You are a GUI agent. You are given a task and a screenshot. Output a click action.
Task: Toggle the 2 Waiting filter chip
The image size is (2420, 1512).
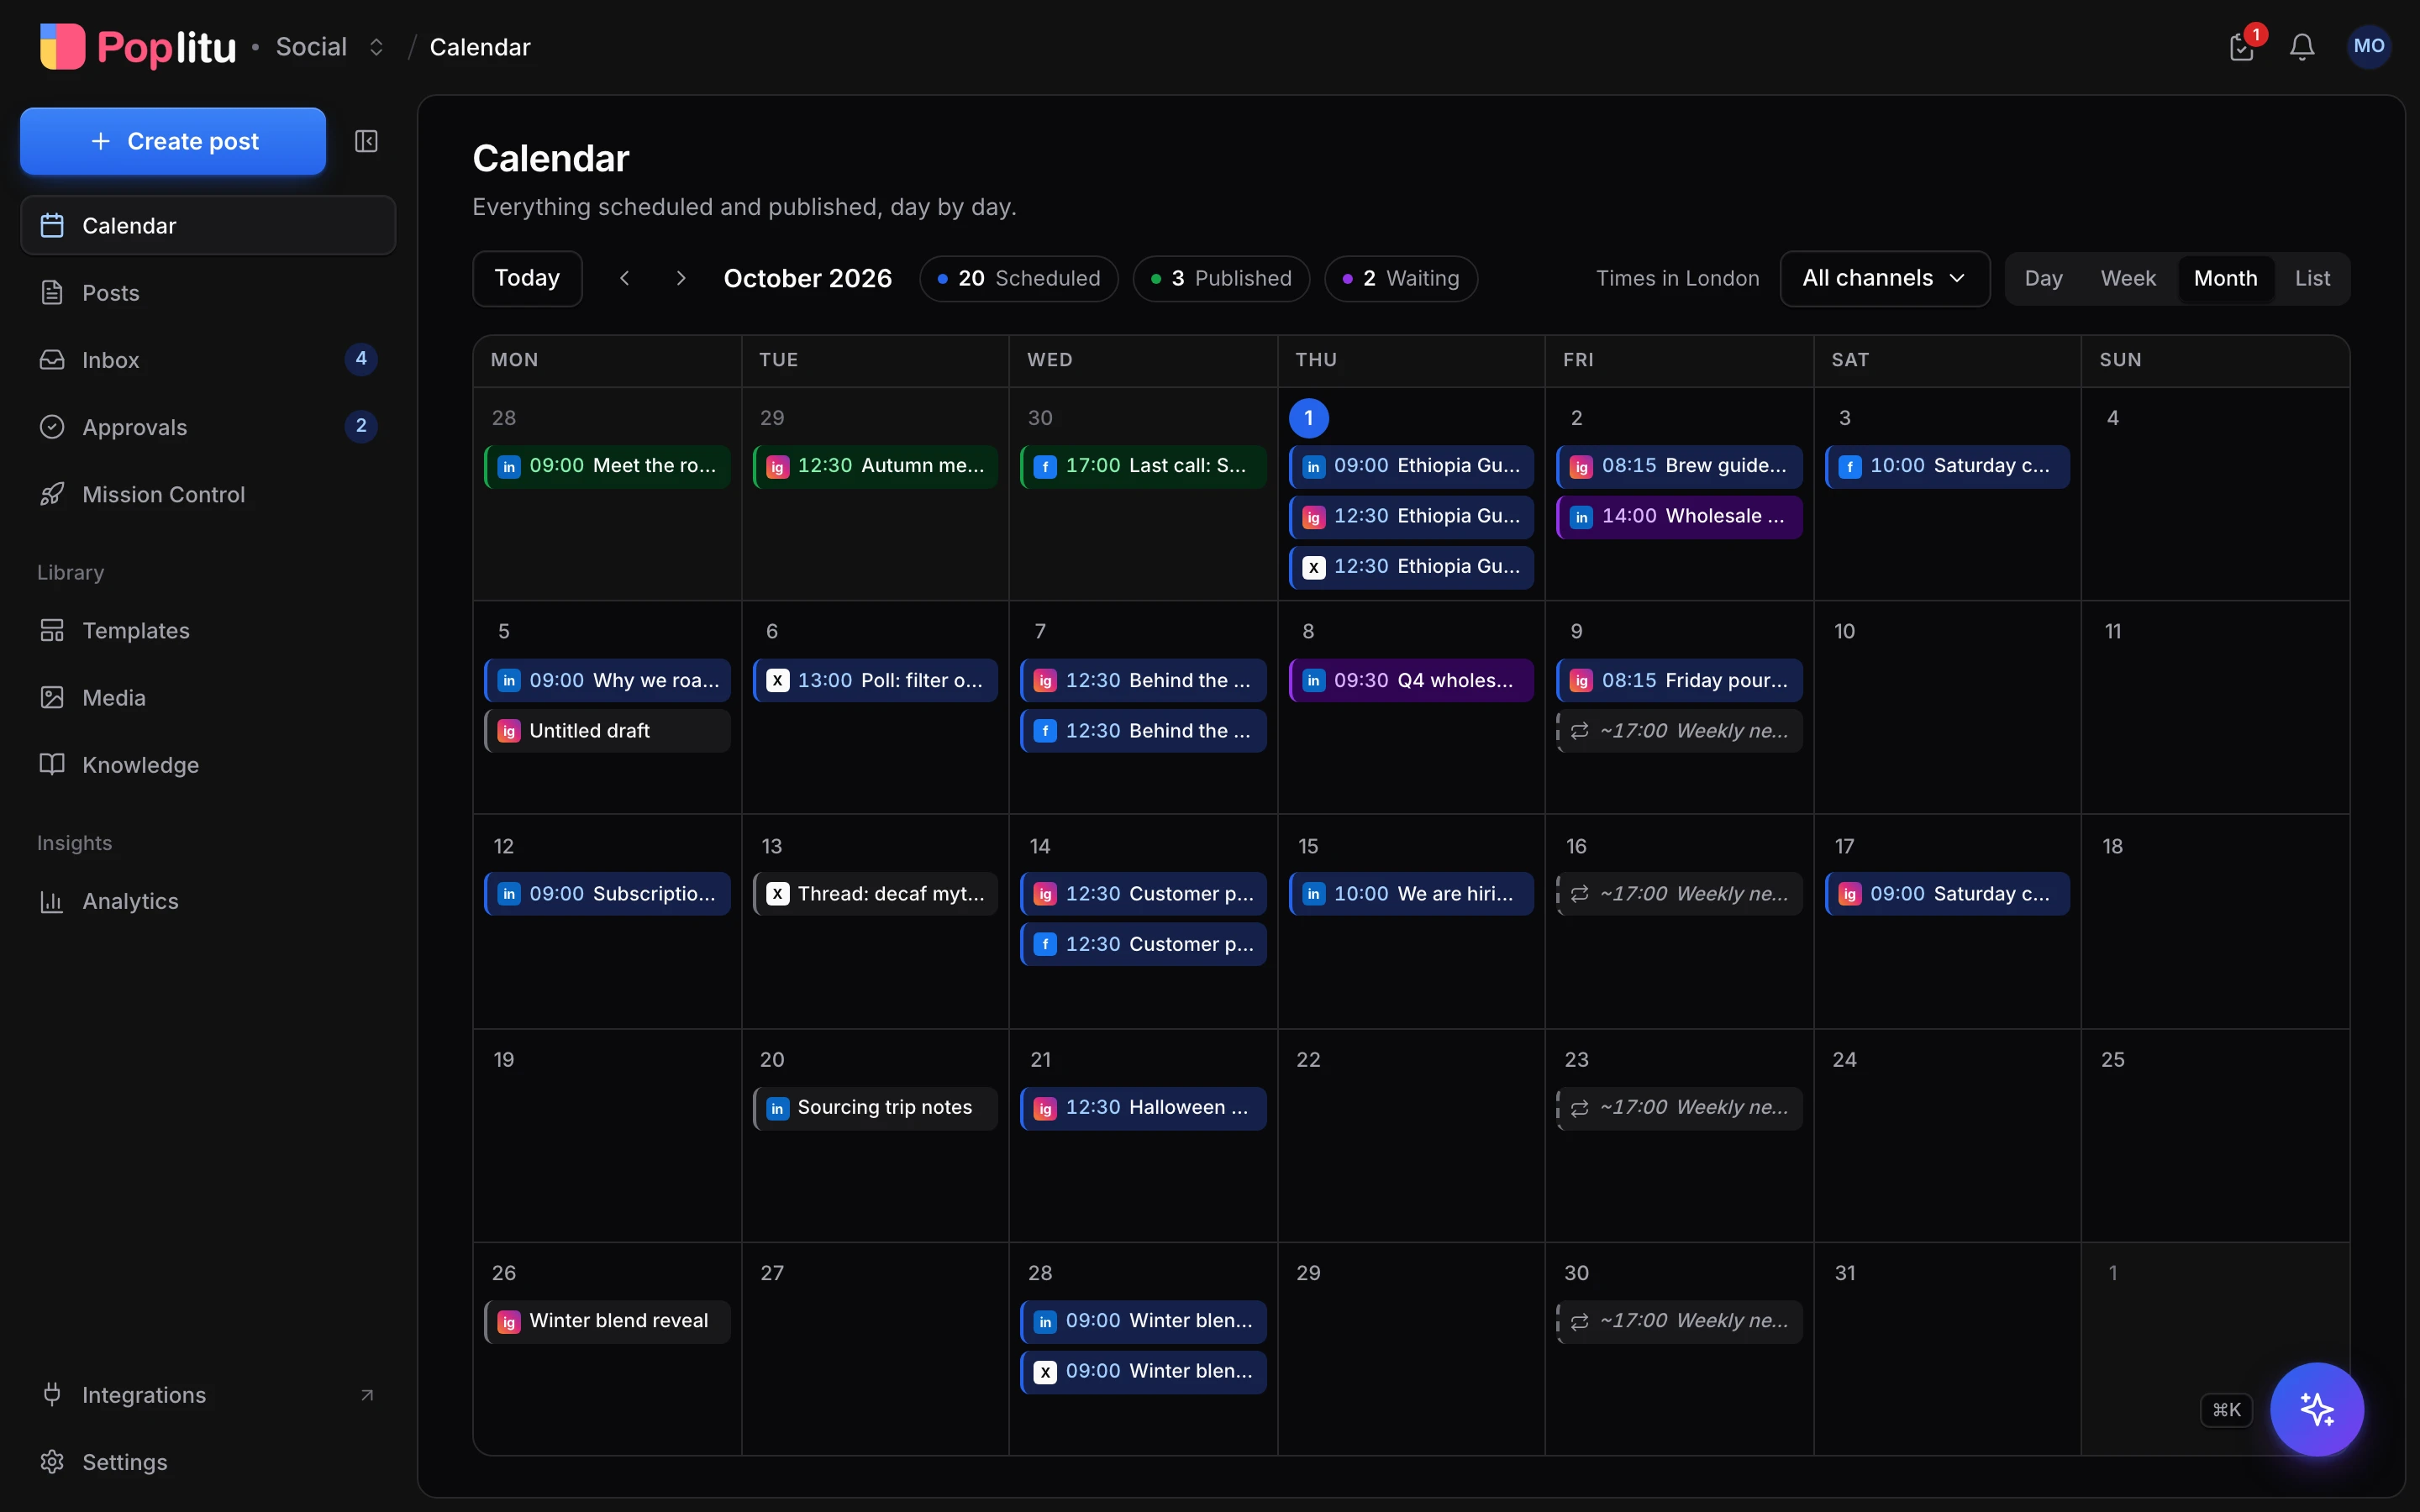point(1400,278)
